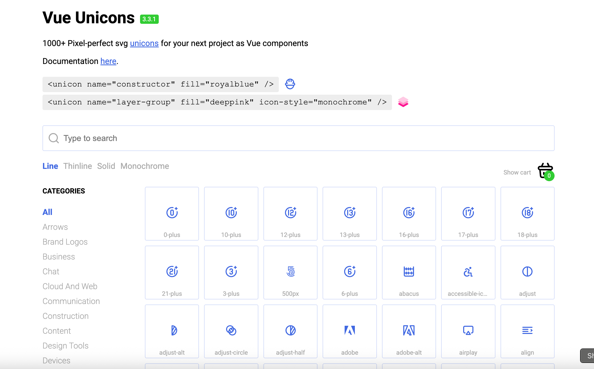Choose the 13-plus icon
594x369 pixels.
pyautogui.click(x=349, y=214)
